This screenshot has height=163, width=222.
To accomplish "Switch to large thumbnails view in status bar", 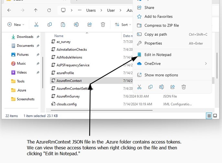I will tap(215, 116).
